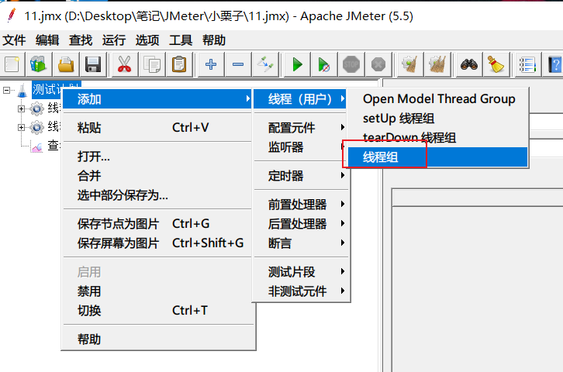
Task: Click the Paste clipboard icon
Action: (179, 64)
